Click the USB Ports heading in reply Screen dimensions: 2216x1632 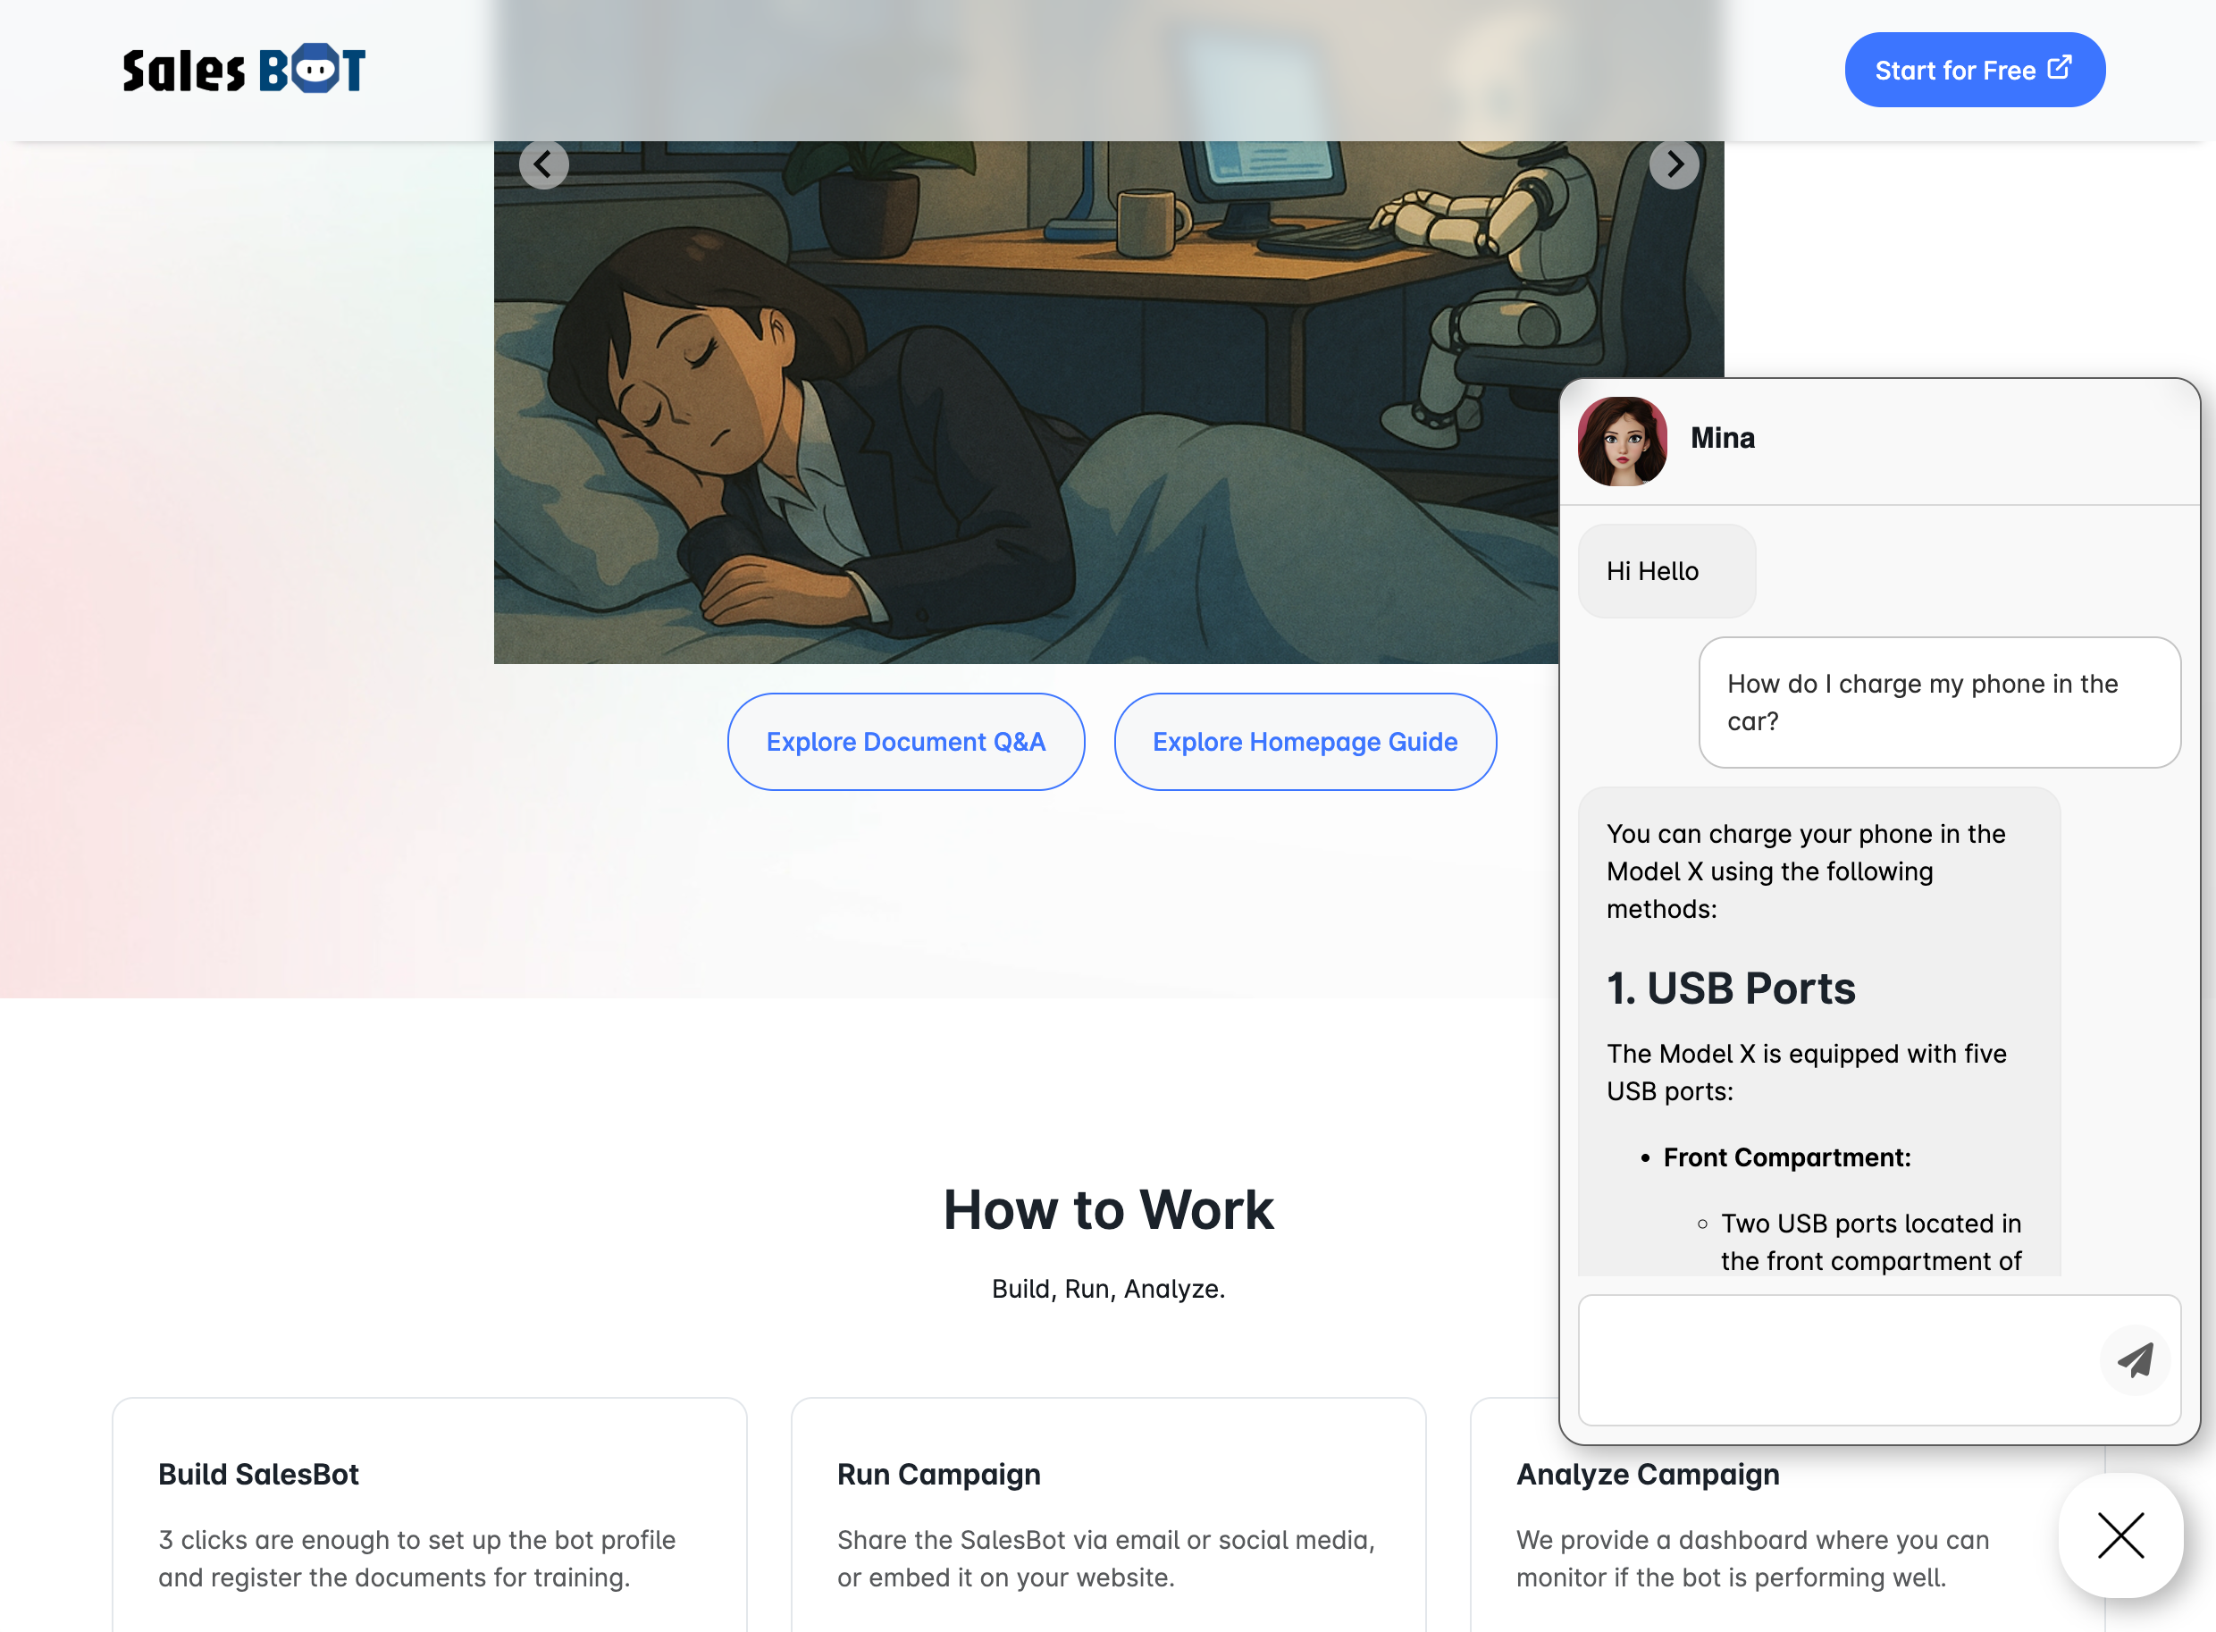(x=1731, y=988)
